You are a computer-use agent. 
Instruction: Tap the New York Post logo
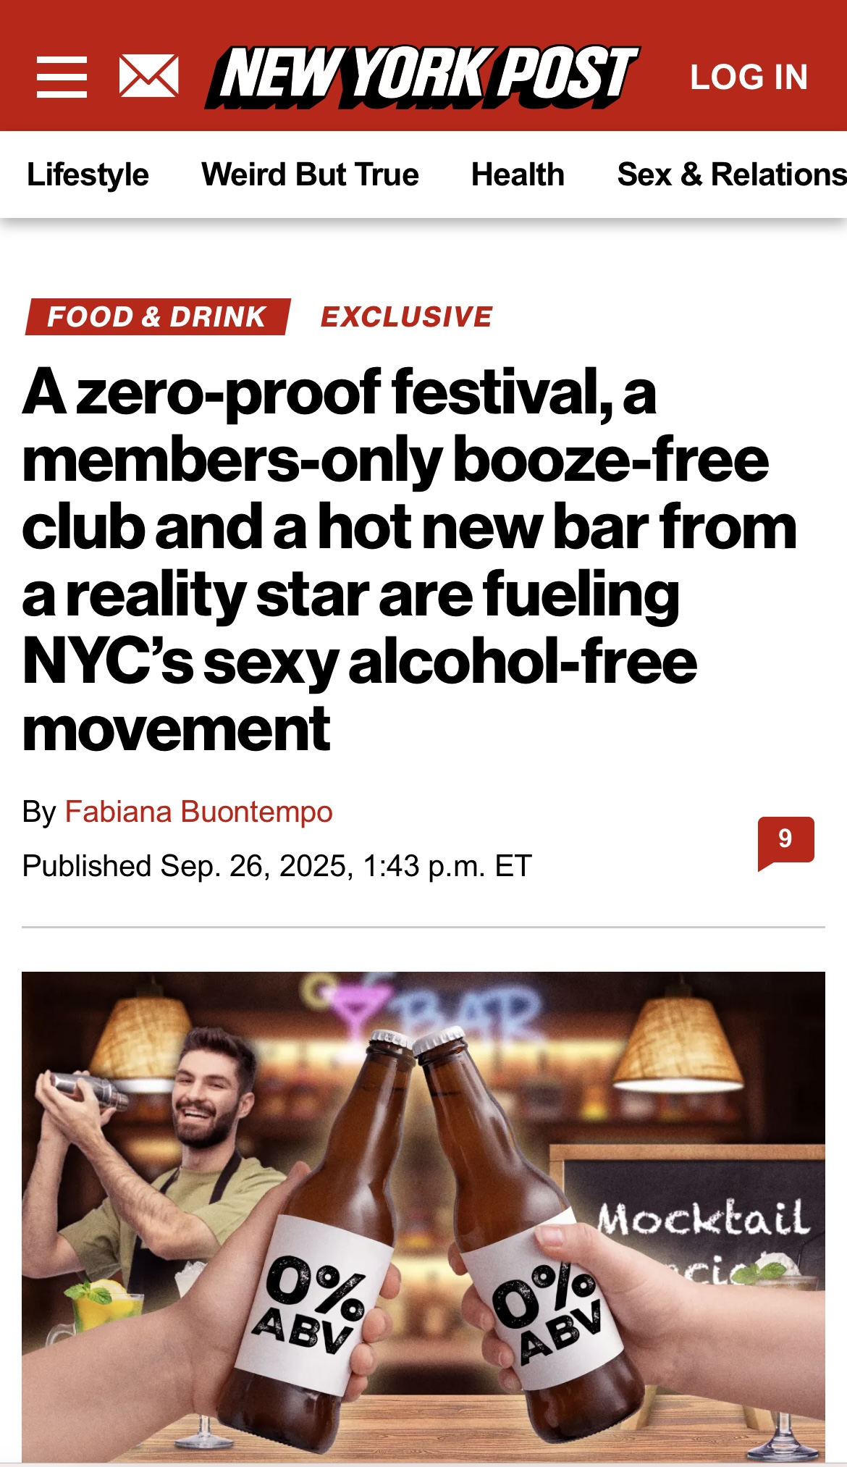pyautogui.click(x=421, y=77)
